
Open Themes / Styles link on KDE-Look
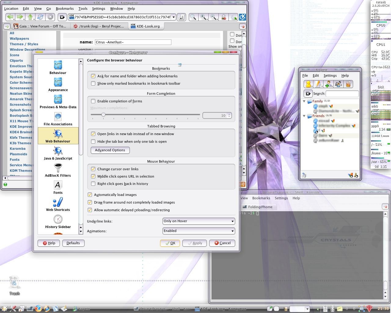[x=24, y=44]
